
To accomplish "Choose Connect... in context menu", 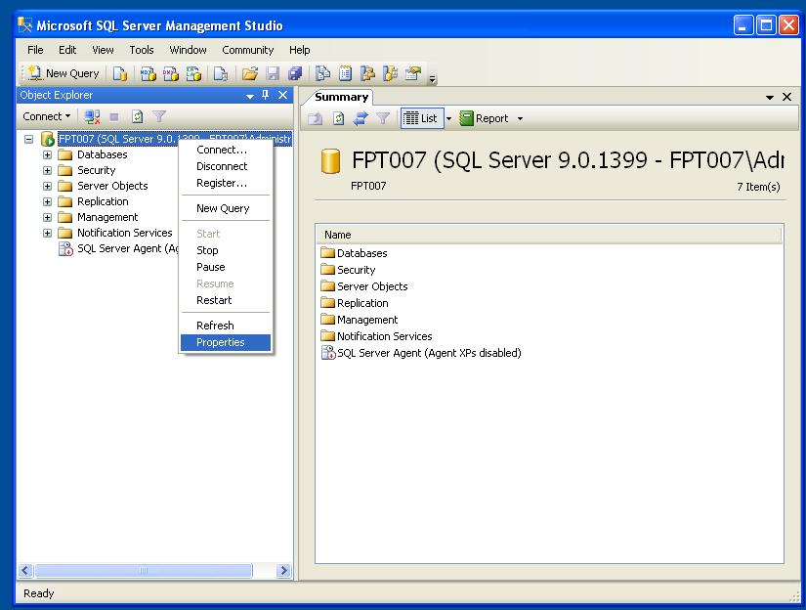I will coord(225,150).
